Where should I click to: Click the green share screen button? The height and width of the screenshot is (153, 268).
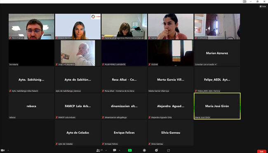tap(130, 150)
